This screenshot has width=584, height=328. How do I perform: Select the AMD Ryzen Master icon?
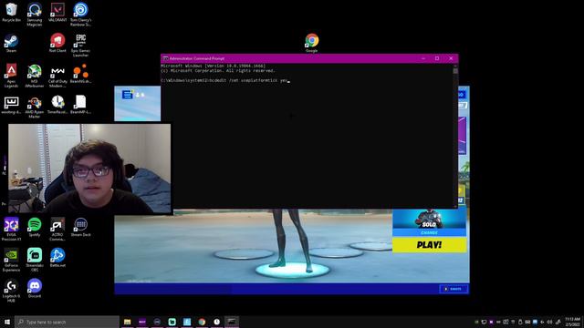35,107
